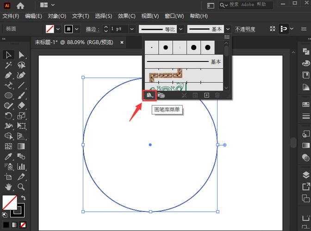Click the large fill color swatch
Viewport: 311px width, 231px height.
pyautogui.click(x=10, y=202)
